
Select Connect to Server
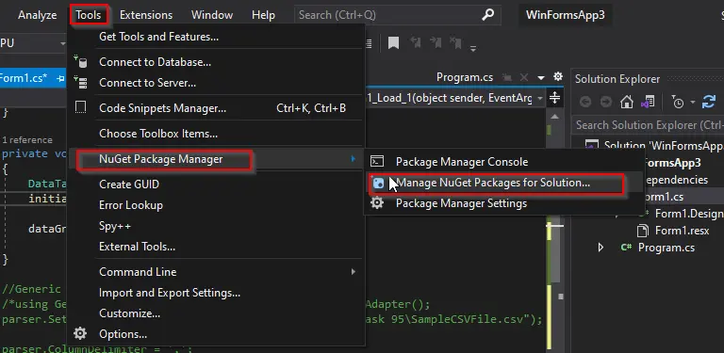coord(216,83)
